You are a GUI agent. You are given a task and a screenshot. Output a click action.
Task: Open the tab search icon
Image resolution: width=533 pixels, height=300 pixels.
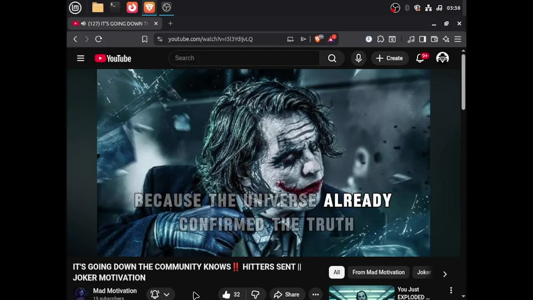coord(392,39)
